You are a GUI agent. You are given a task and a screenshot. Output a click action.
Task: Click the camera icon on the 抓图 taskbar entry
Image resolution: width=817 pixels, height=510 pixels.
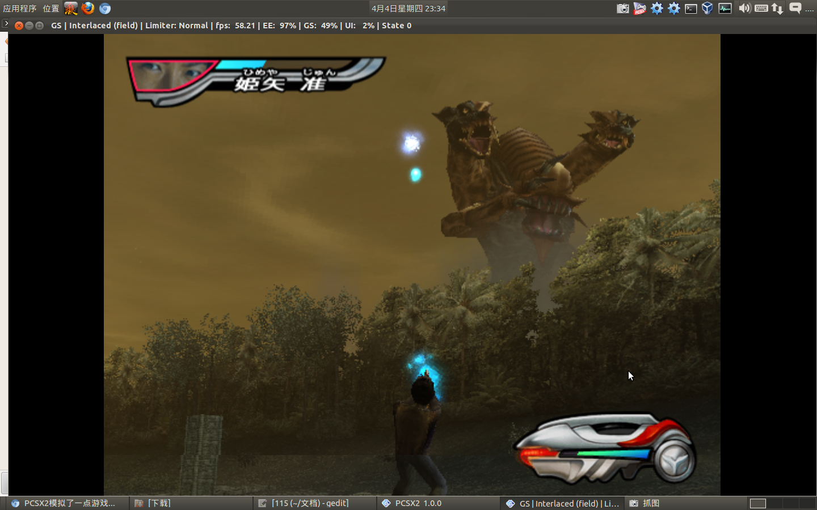pos(634,503)
